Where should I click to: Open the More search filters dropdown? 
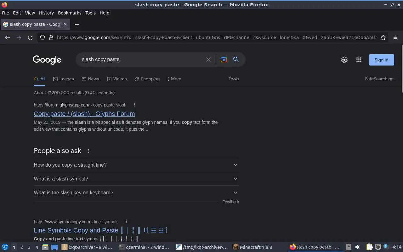[174, 79]
